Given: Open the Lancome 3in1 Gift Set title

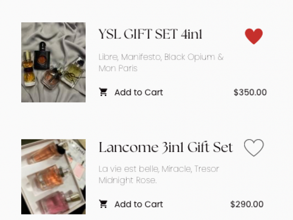Looking at the screenshot, I should (x=166, y=148).
